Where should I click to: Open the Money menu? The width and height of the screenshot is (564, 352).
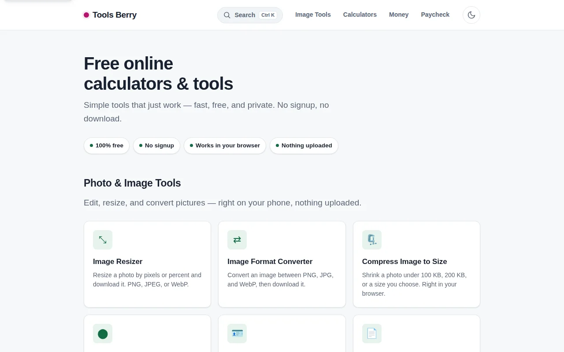pos(399,15)
